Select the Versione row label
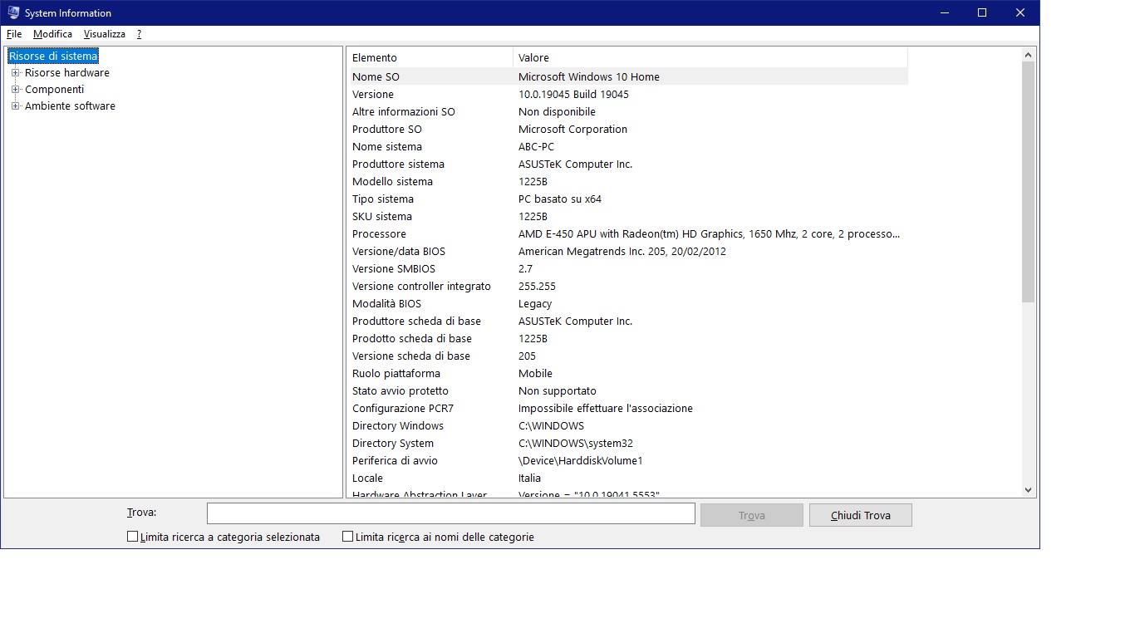This screenshot has height=638, width=1135. pyautogui.click(x=373, y=94)
